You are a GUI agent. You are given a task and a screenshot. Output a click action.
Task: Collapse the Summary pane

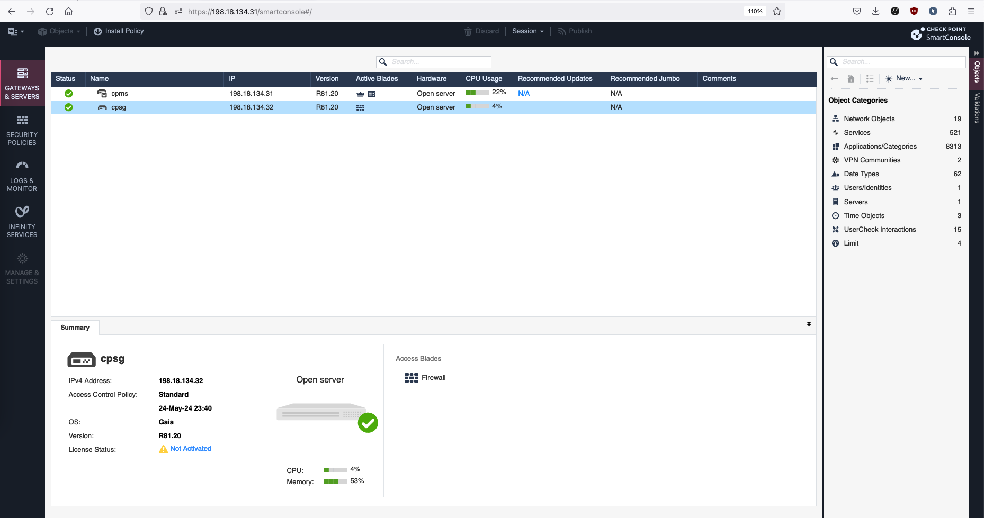pyautogui.click(x=809, y=324)
